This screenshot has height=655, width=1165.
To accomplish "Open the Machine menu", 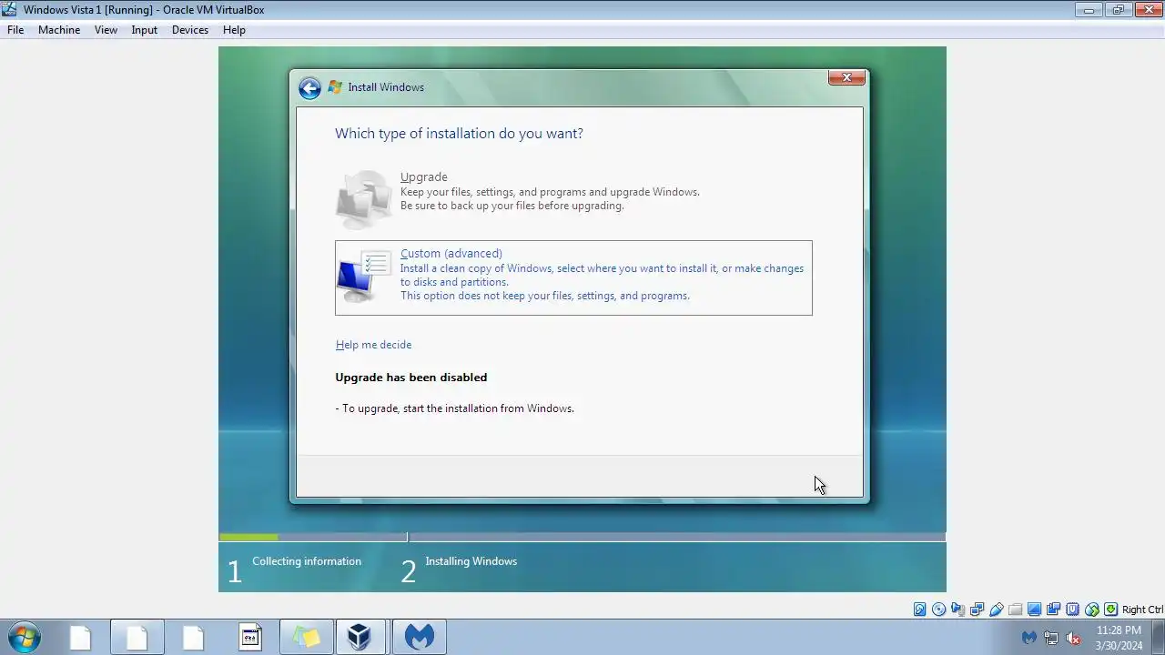I will click(59, 30).
